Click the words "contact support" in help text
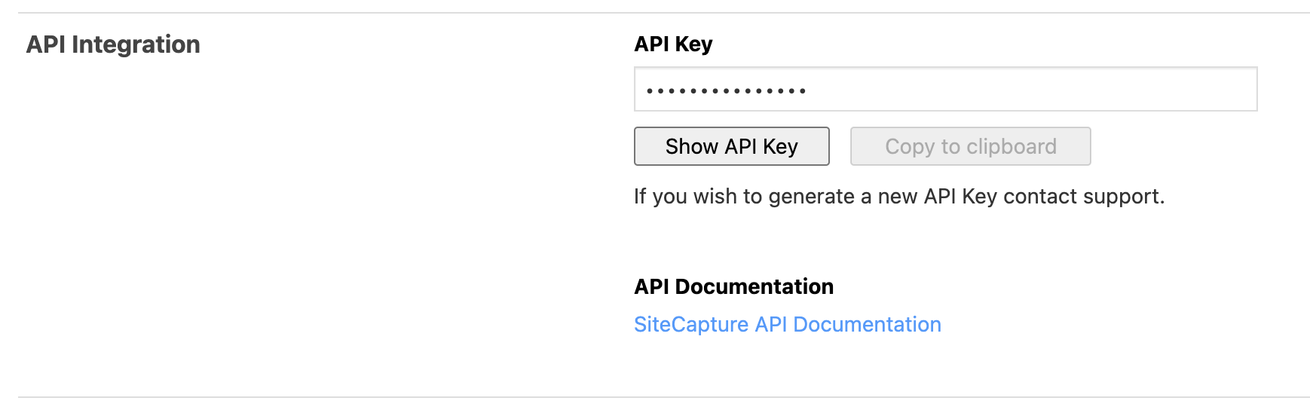Screen dimensions: 1310x416 [1083, 197]
